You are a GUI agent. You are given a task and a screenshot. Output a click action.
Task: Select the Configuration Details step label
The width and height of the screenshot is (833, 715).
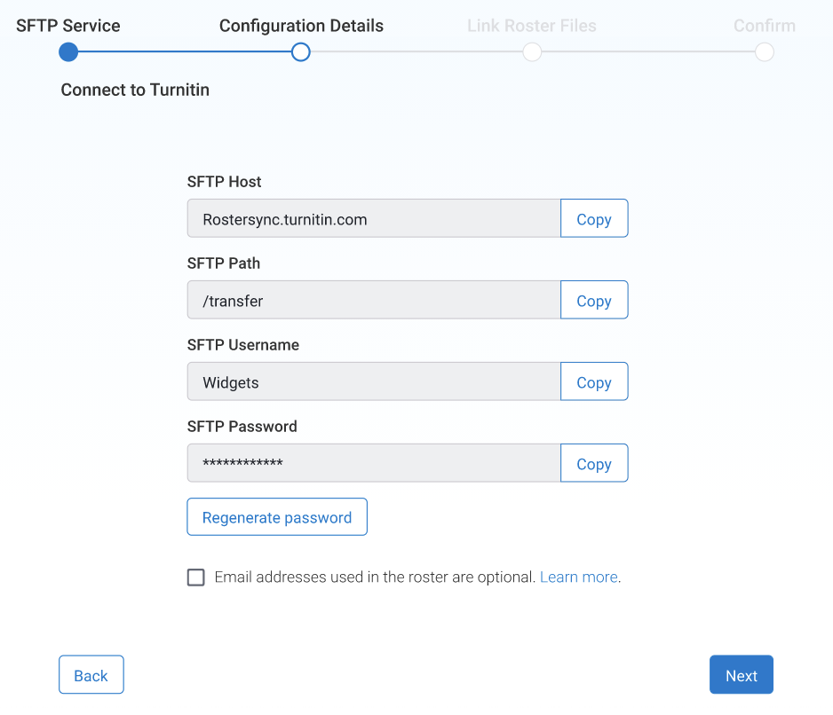pyautogui.click(x=301, y=26)
